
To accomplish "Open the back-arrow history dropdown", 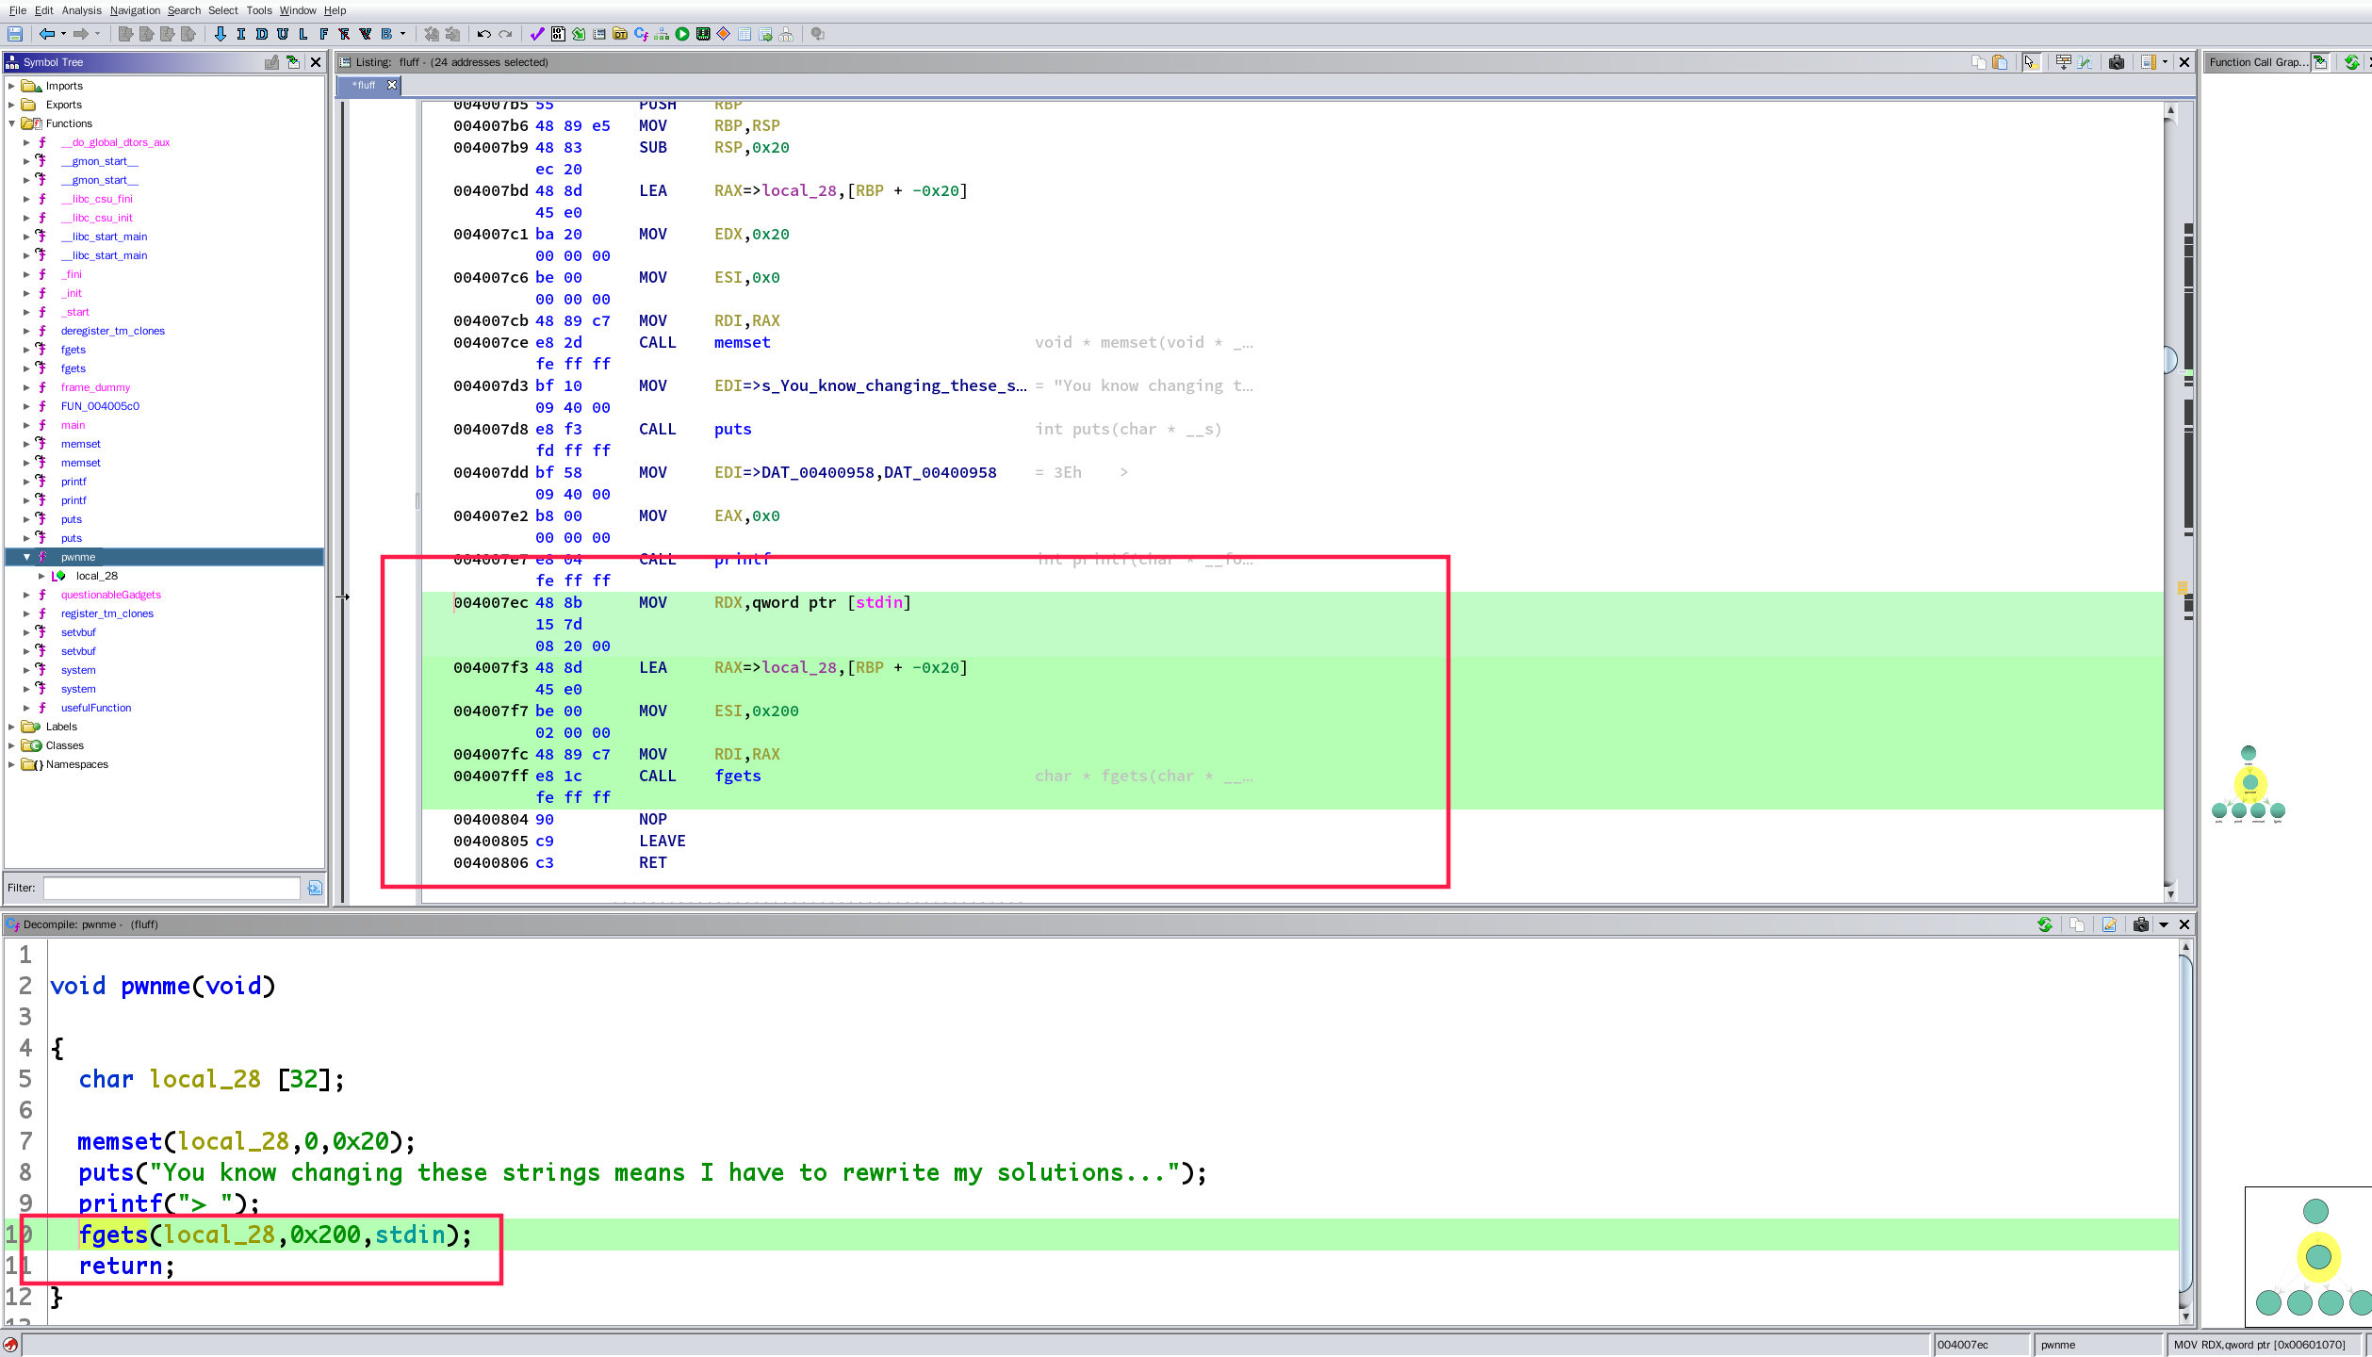I will click(x=63, y=34).
